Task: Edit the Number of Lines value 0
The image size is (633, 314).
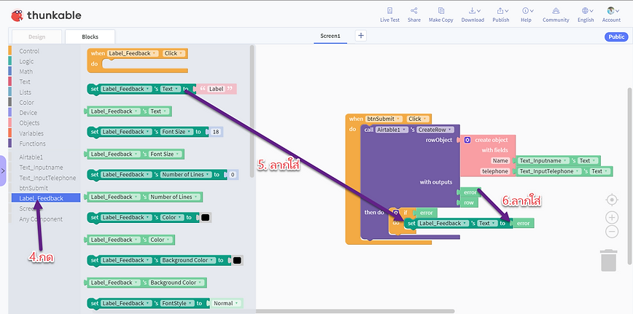Action: pyautogui.click(x=233, y=175)
